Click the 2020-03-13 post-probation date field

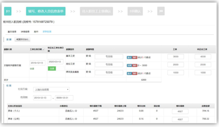click(55, 62)
